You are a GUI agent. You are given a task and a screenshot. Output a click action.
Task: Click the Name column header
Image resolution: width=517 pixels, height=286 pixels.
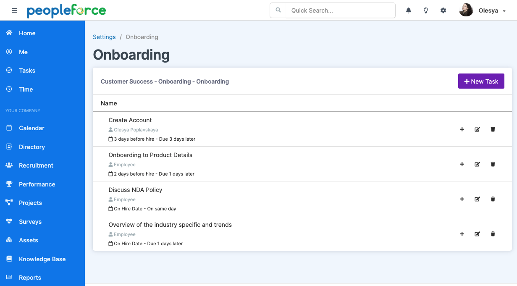(109, 103)
